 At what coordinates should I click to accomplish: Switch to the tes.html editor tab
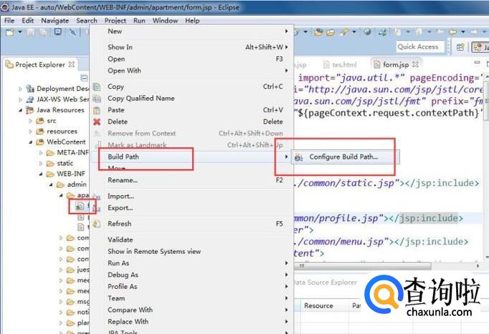tap(338, 64)
